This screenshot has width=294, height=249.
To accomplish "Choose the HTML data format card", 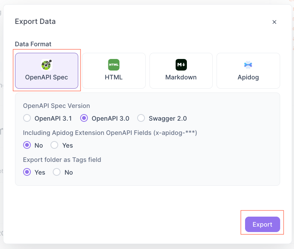I will [114, 71].
